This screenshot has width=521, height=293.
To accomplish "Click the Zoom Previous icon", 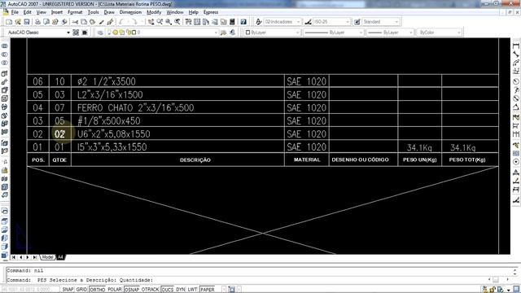I will click(177, 22).
